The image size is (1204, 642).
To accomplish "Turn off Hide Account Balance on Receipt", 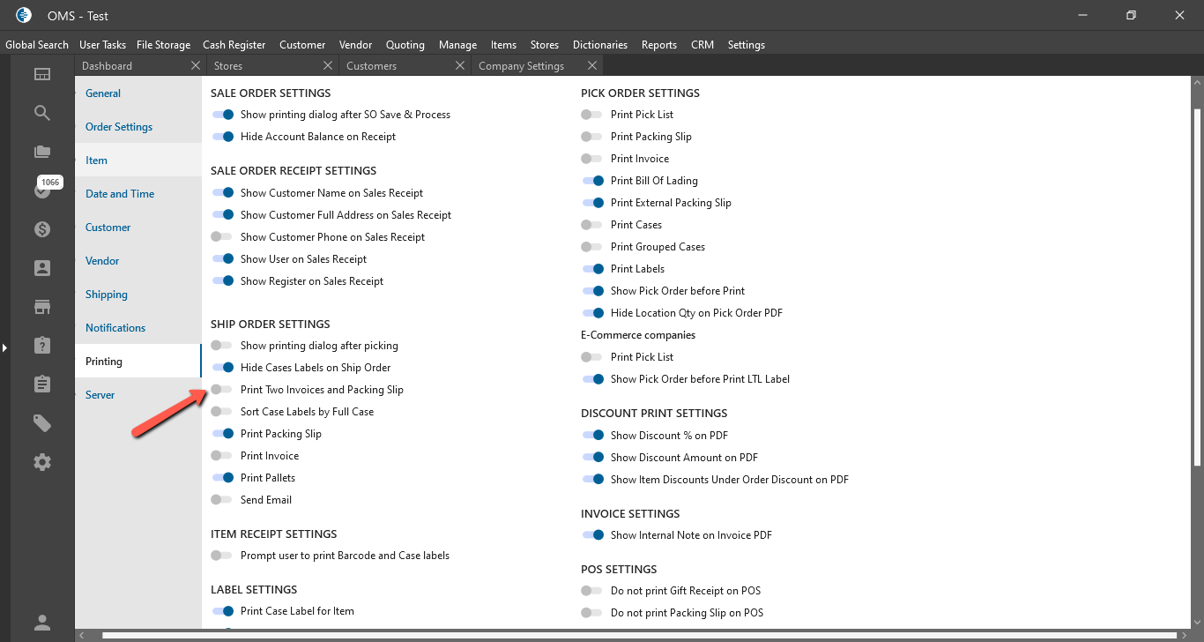I will [x=222, y=137].
